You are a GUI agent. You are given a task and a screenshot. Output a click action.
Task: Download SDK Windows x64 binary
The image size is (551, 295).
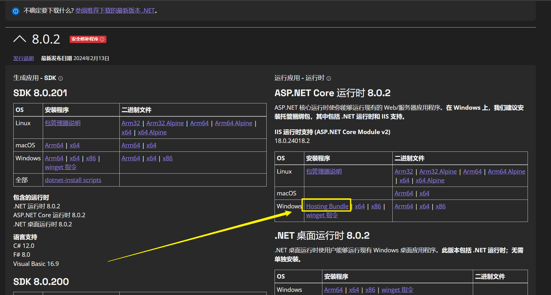pos(151,158)
